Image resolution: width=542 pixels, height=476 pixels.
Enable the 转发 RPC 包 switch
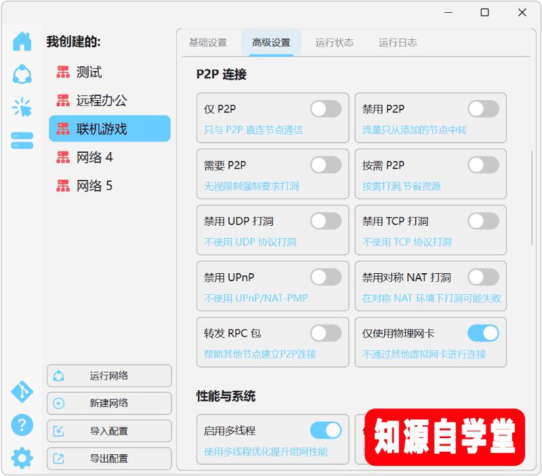point(326,333)
